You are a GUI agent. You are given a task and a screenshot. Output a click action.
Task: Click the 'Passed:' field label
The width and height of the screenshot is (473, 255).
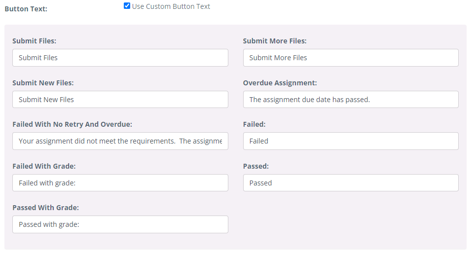coord(256,166)
